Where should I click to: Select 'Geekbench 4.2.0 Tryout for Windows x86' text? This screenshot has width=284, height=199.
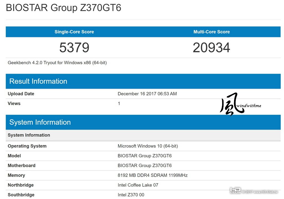[57, 63]
